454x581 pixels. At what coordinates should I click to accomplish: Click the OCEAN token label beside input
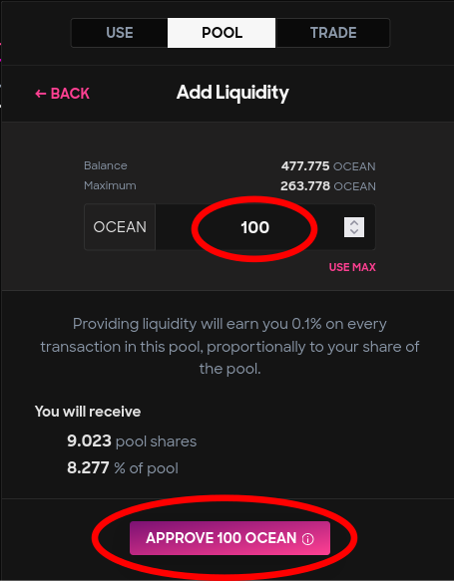[x=120, y=227]
